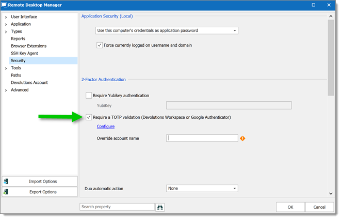
Task: Toggle Force currently logged on username checkbox
Action: coord(100,45)
